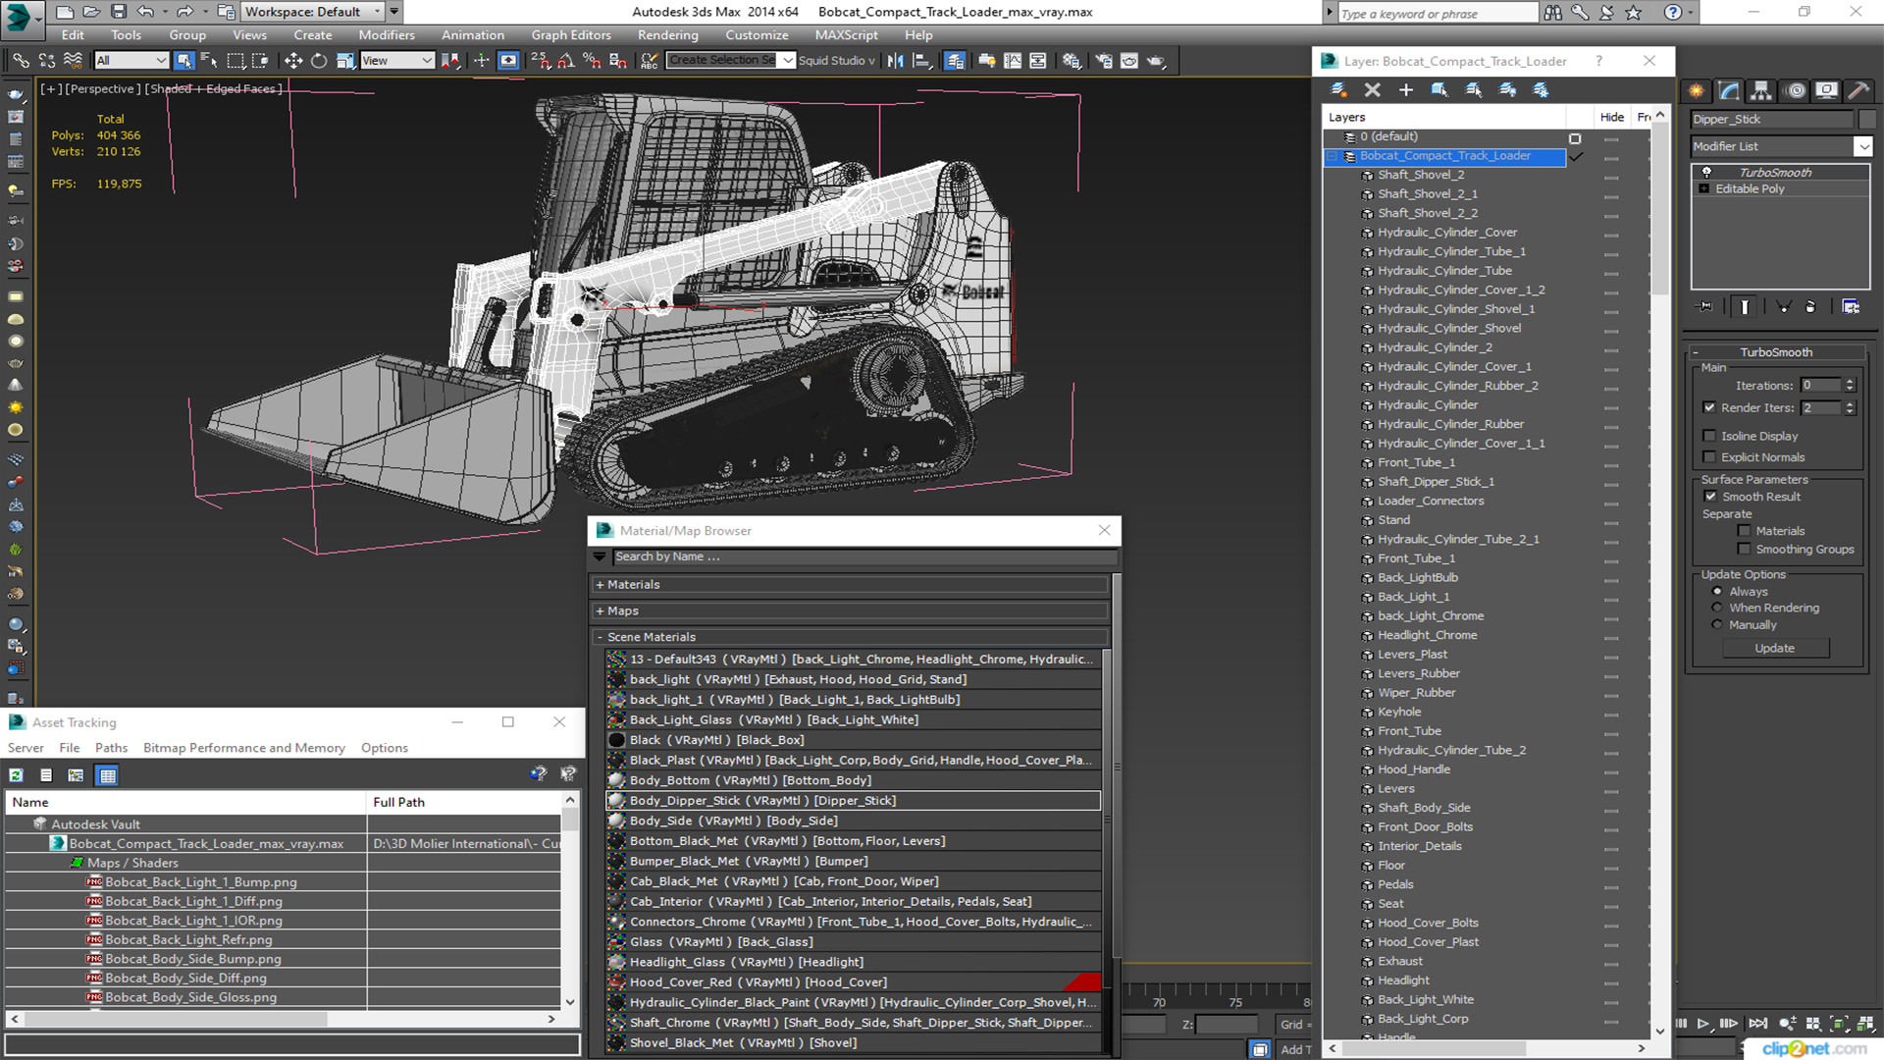The image size is (1884, 1060).
Task: Select table view icon in Asset Tracking
Action: pyautogui.click(x=107, y=775)
